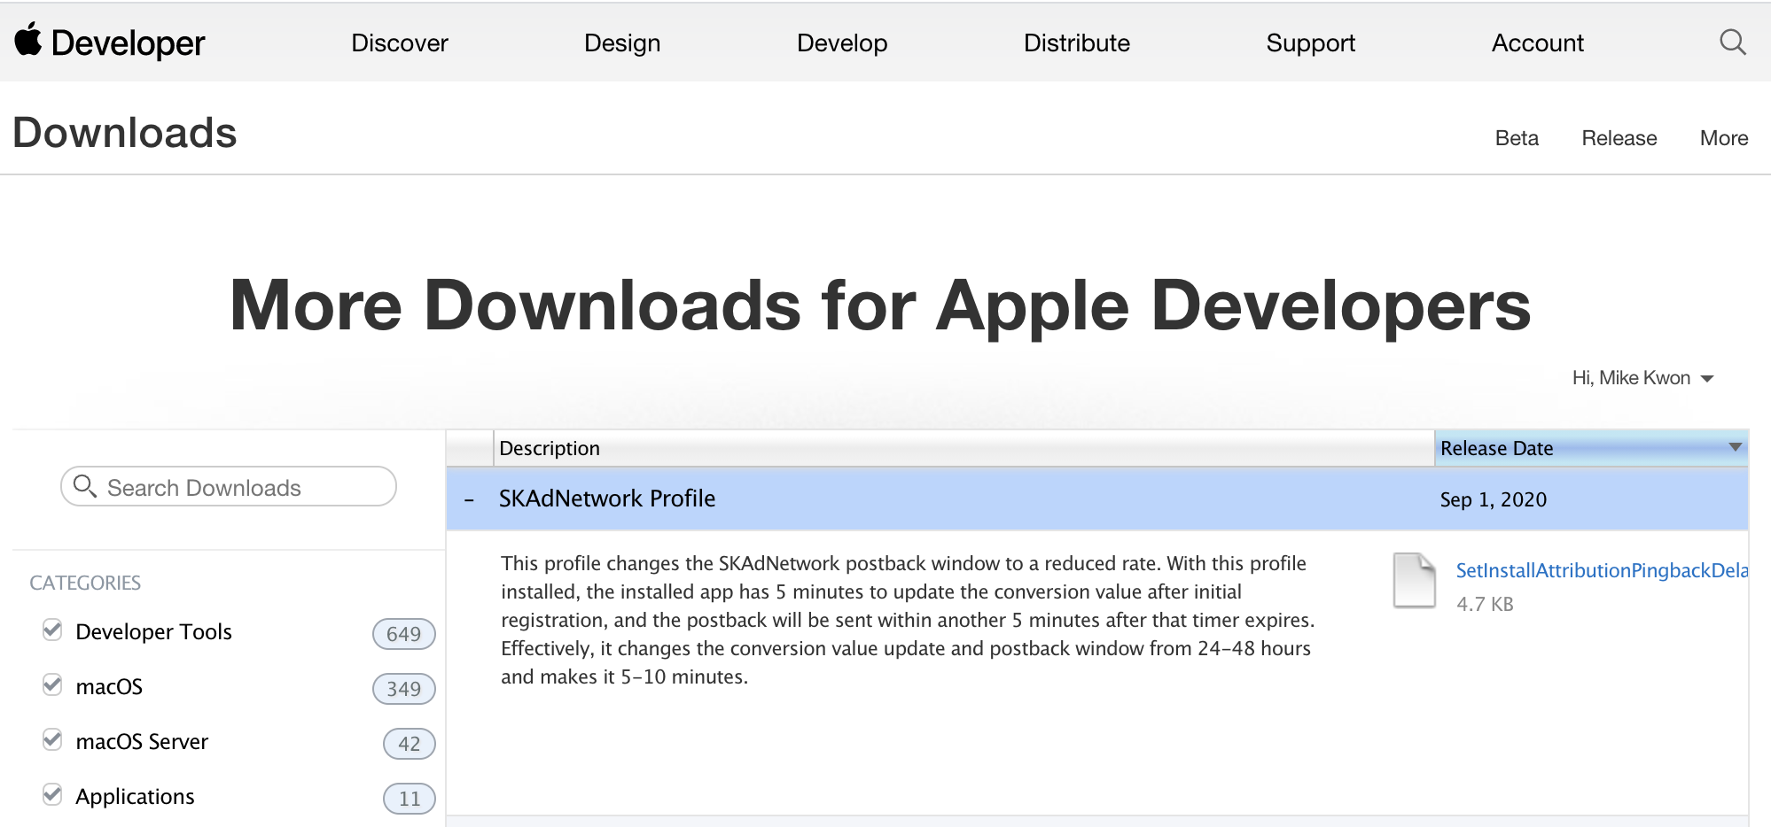Click the 349 macOS count badge

(x=404, y=689)
